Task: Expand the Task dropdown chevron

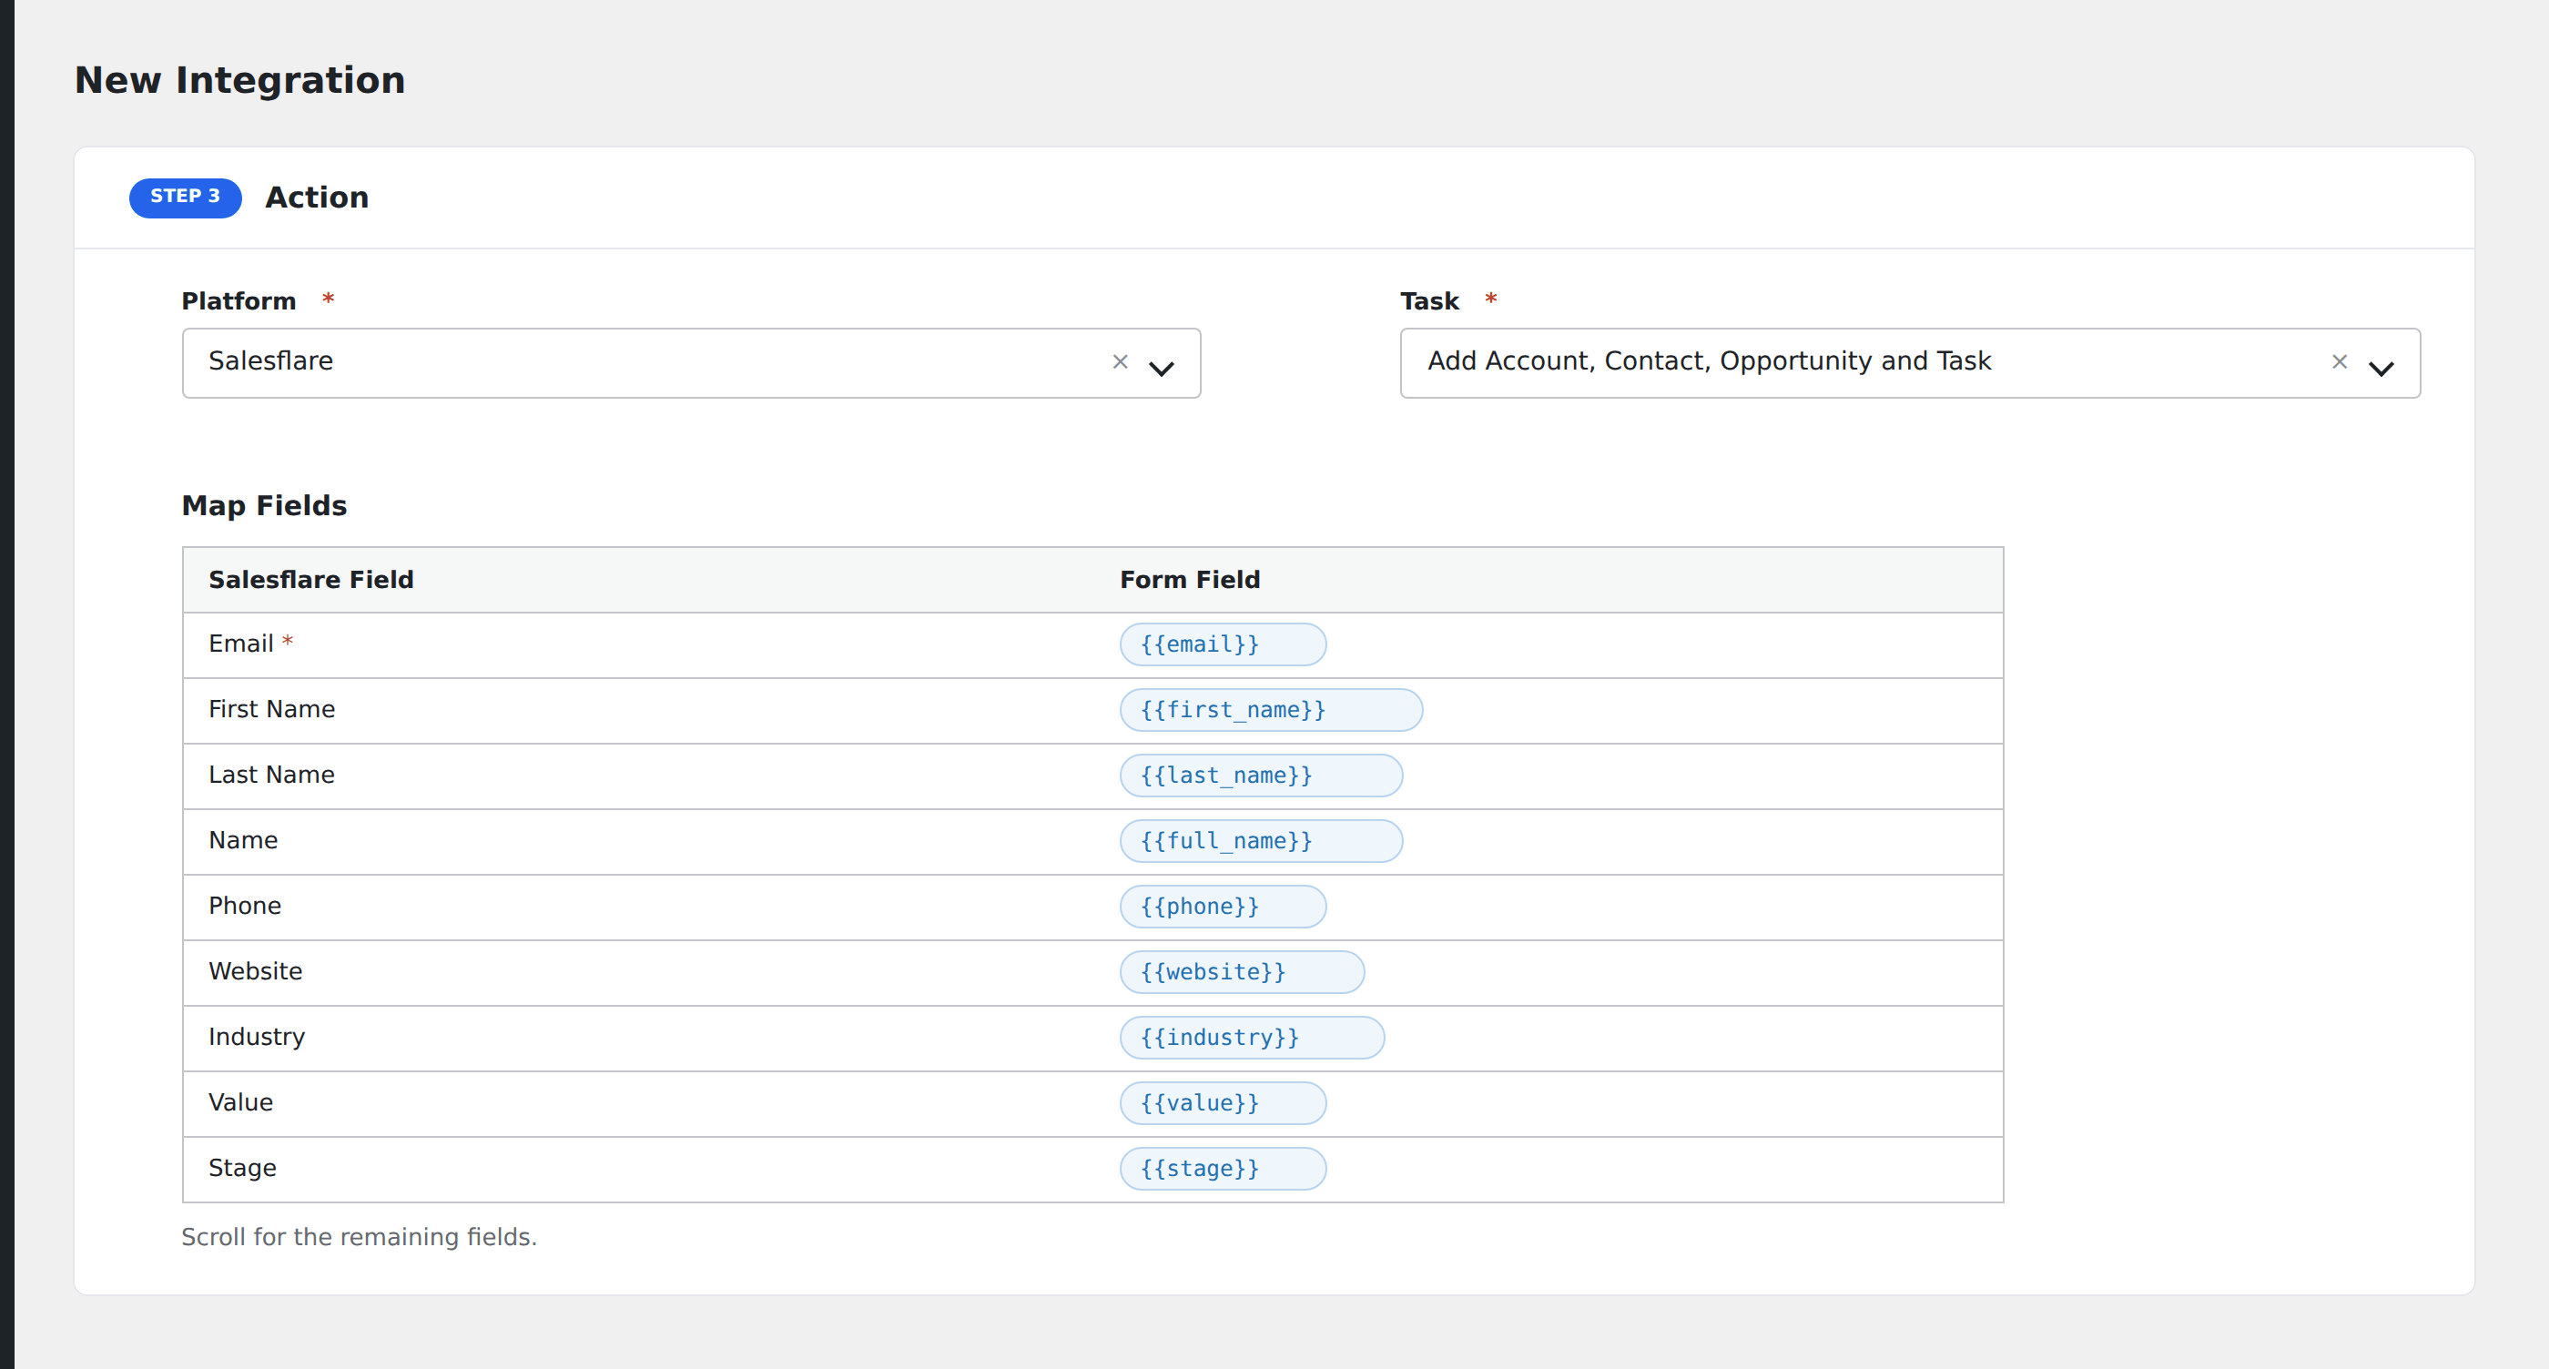Action: [2381, 368]
